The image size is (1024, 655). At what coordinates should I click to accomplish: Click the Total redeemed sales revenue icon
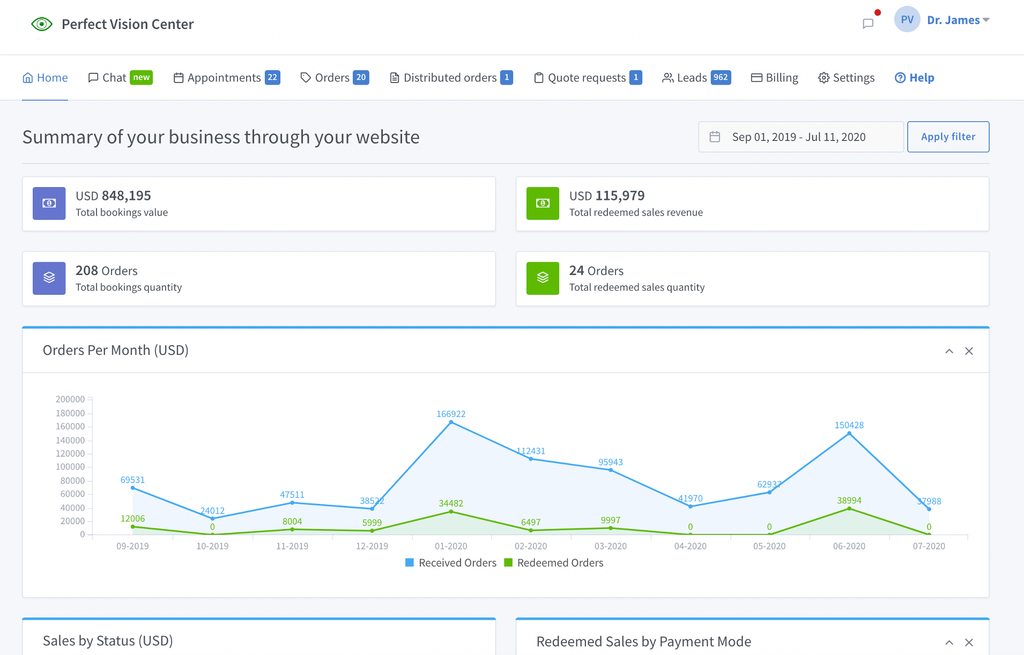tap(543, 203)
